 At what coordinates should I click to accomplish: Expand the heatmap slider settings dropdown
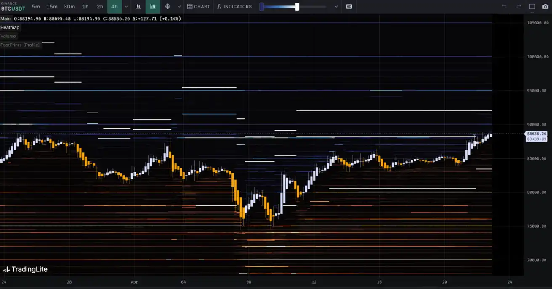[336, 7]
